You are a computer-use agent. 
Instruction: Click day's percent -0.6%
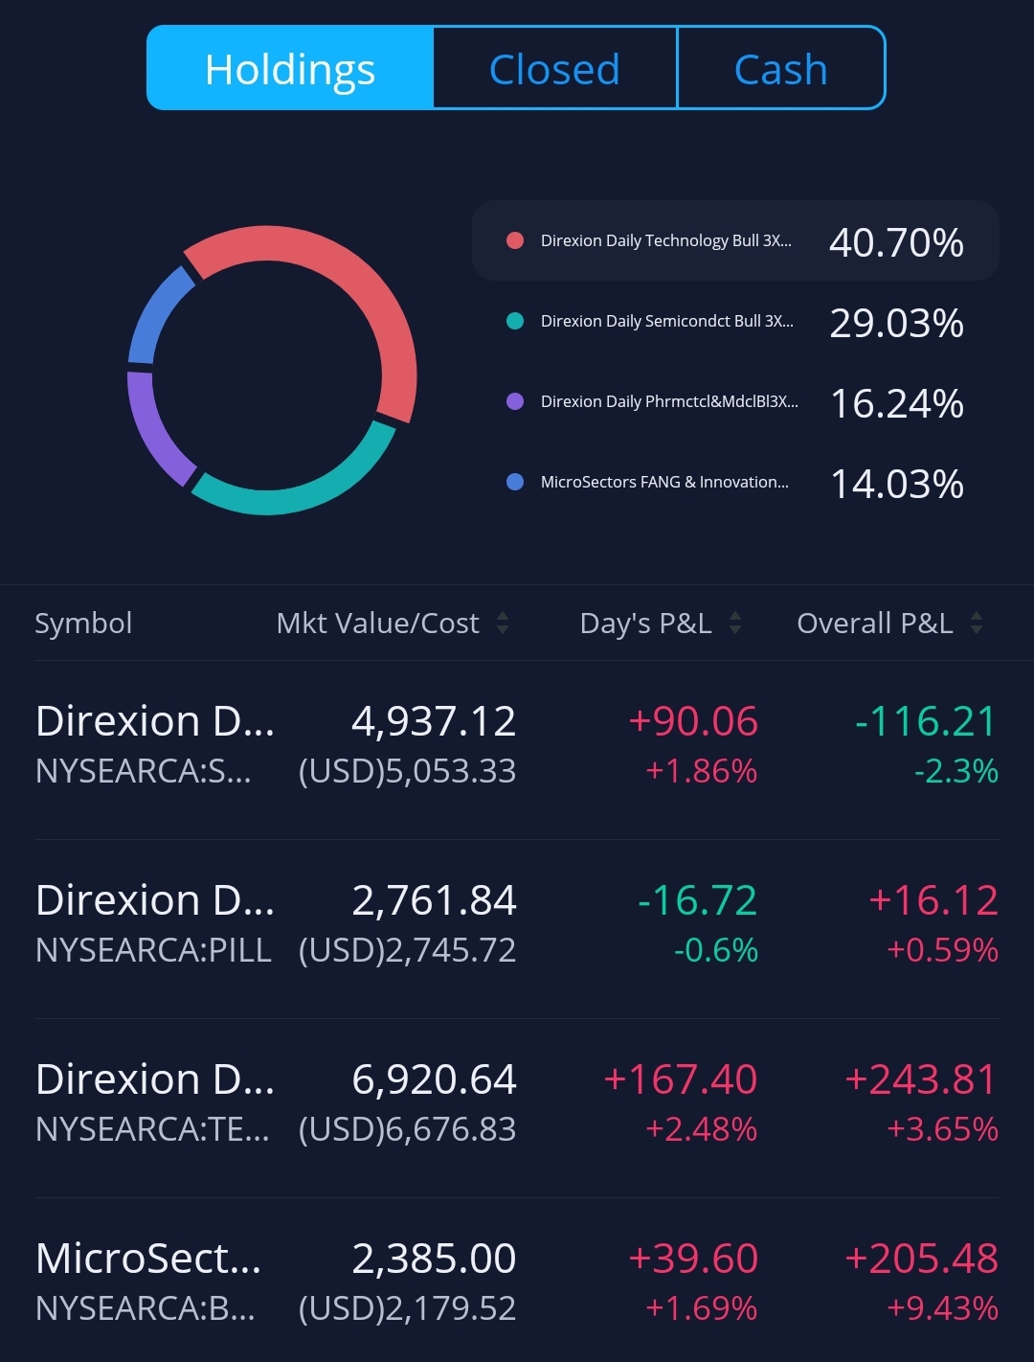point(715,950)
